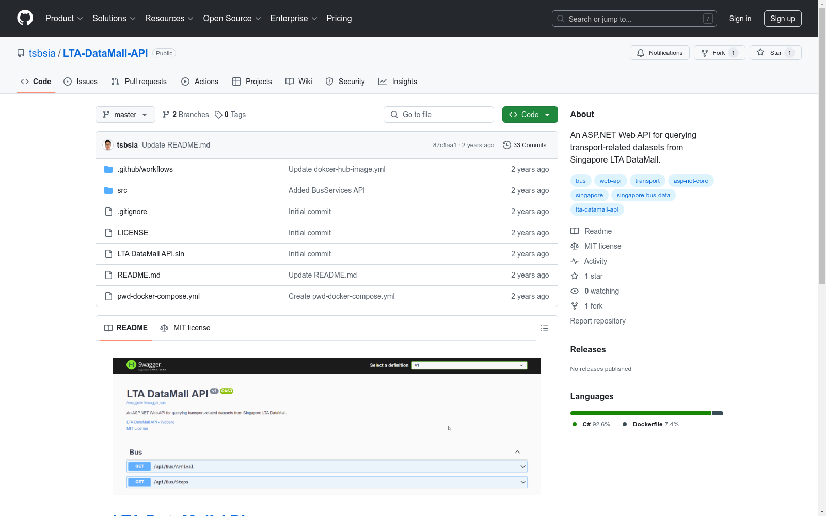Expand the Solutions menu
The image size is (826, 516).
[x=114, y=18]
